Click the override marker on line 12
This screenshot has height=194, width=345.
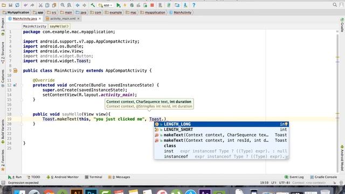coord(15,85)
